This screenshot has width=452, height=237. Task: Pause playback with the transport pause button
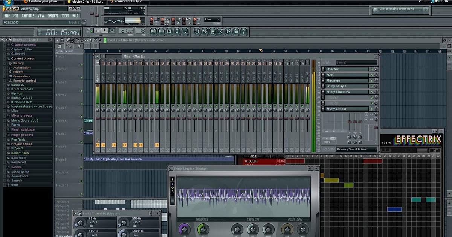click(97, 30)
